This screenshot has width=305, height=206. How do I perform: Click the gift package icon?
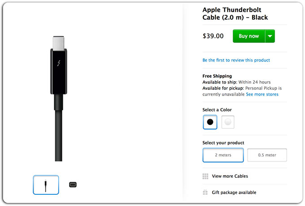(x=205, y=193)
